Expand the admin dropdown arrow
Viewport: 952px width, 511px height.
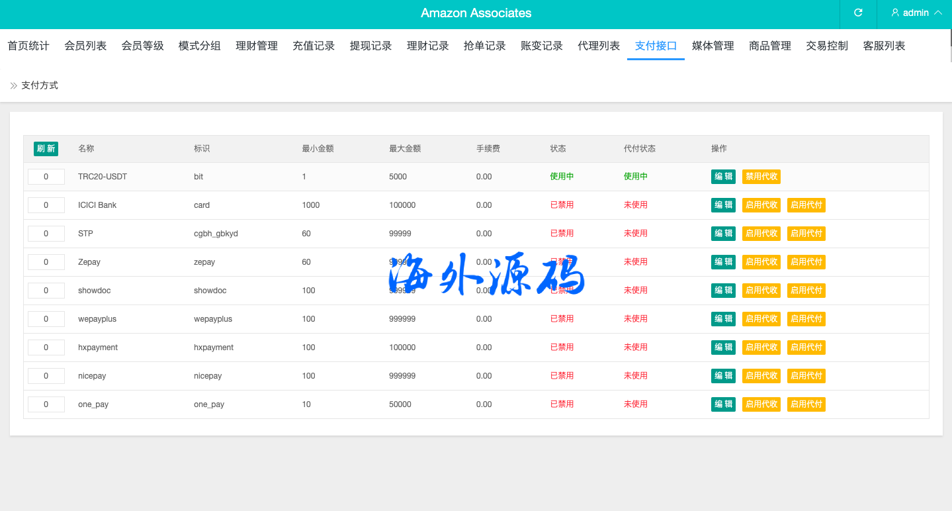[937, 13]
